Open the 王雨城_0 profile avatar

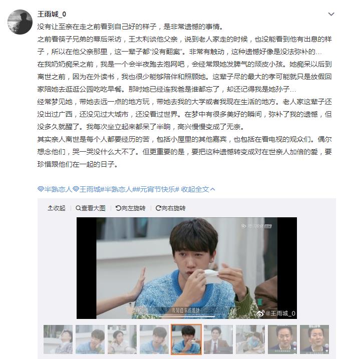pos(20,22)
